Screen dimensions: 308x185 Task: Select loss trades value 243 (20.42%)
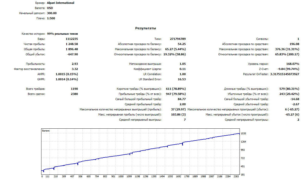tap(289, 94)
